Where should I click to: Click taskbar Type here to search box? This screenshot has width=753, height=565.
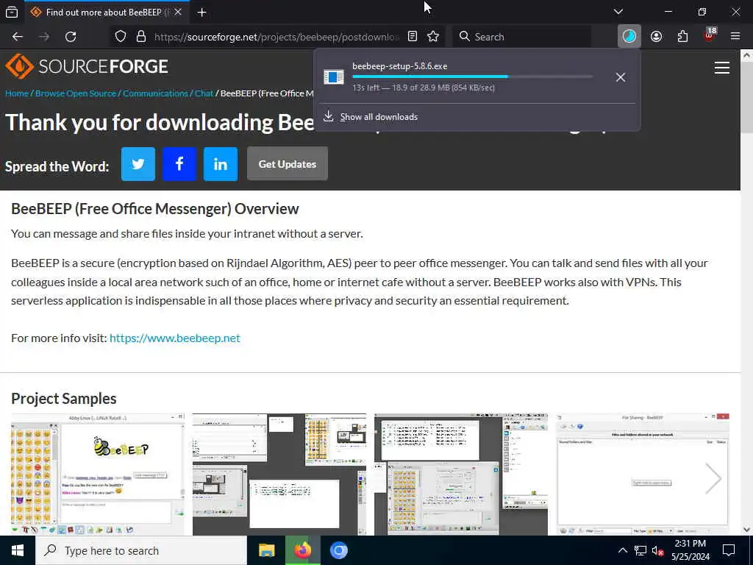[140, 550]
